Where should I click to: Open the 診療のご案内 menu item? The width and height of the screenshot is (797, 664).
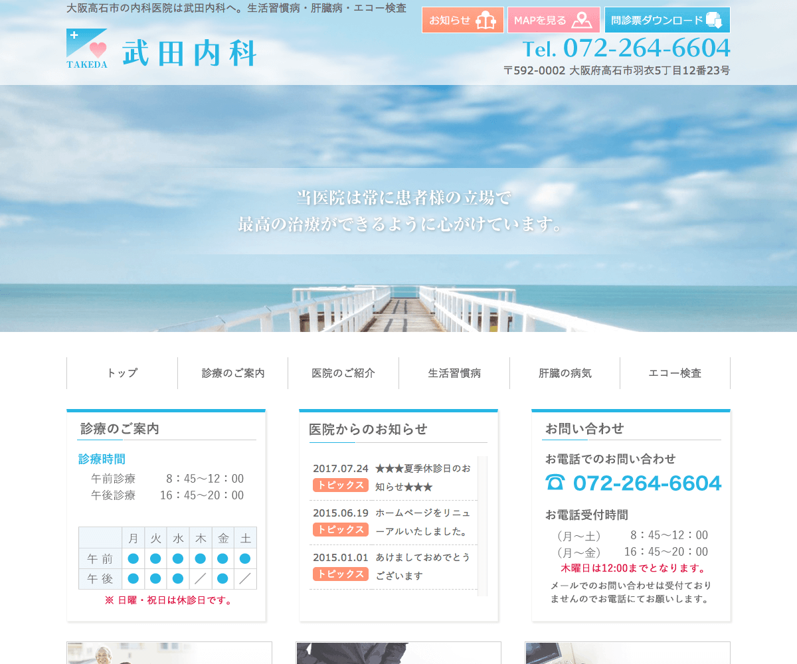tap(233, 373)
